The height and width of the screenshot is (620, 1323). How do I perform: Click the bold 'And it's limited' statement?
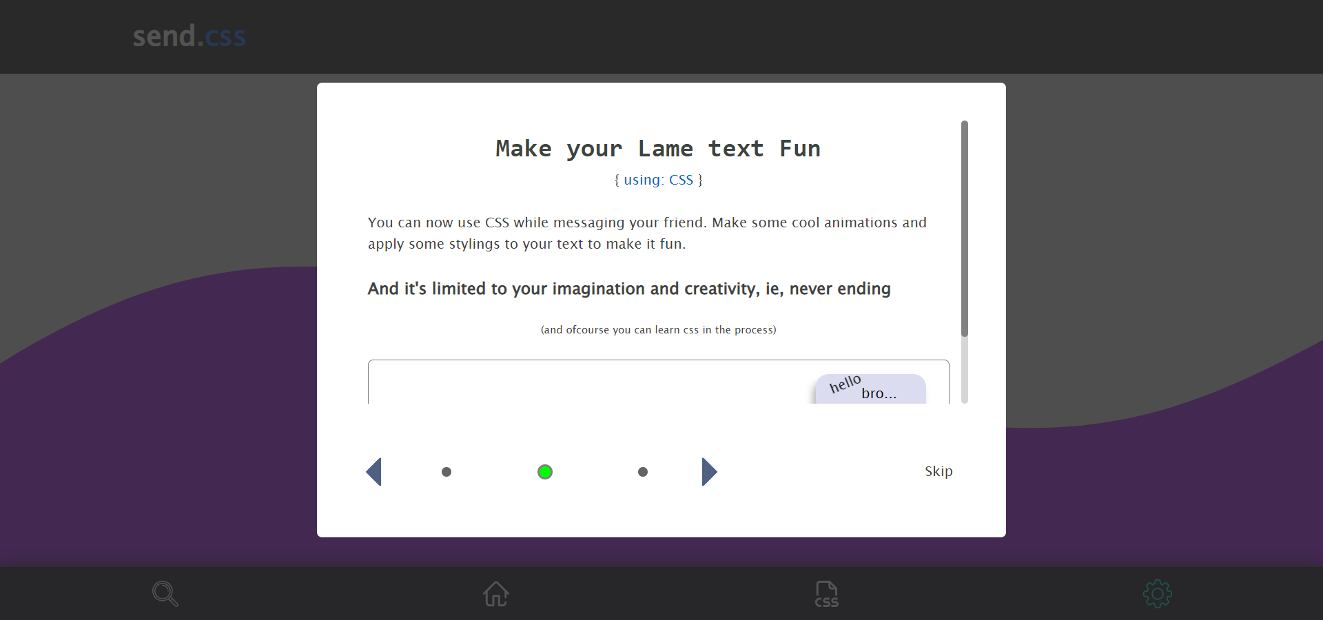tap(628, 289)
